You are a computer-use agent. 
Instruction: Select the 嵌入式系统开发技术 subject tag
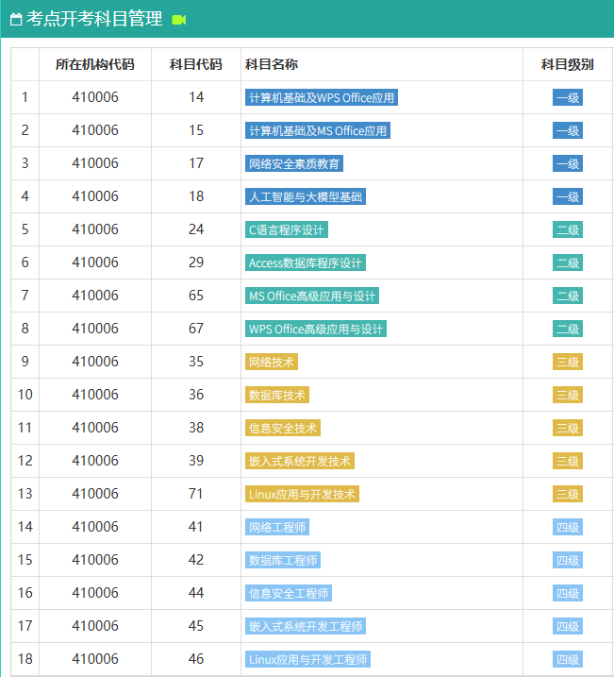click(299, 461)
